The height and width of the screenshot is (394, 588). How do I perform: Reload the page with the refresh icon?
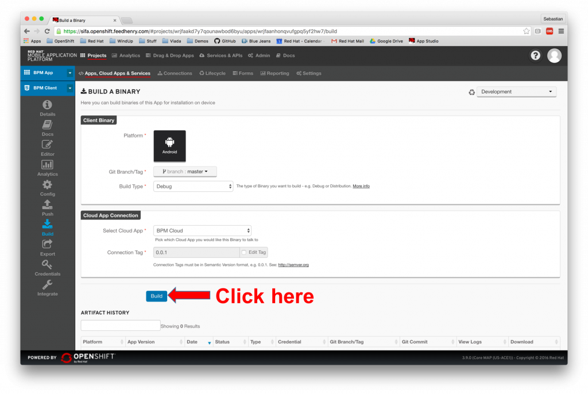(47, 31)
